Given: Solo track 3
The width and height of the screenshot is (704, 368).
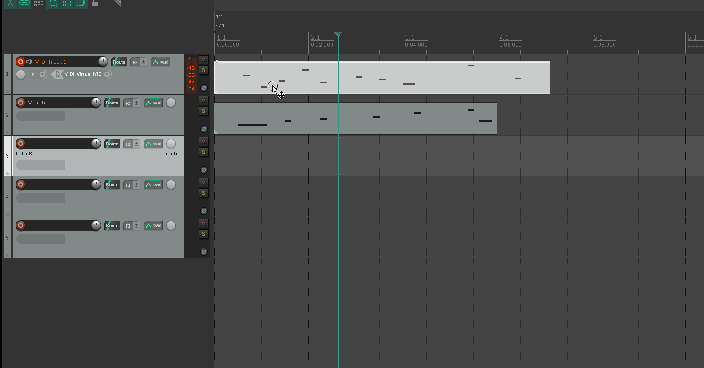Looking at the screenshot, I should pyautogui.click(x=203, y=152).
